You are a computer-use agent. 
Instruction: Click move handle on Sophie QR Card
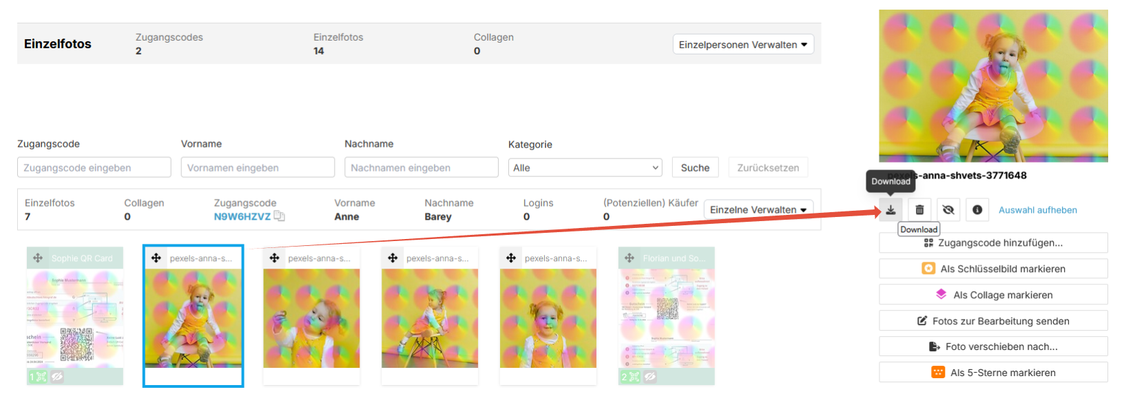click(x=38, y=258)
